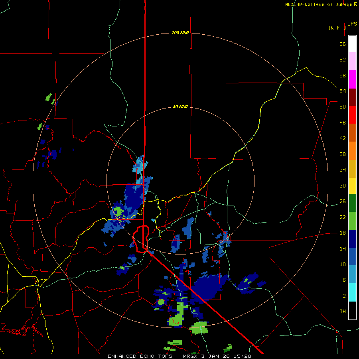This screenshot has height=359, width=359.
Task: Click the Enhanced Echo Tops KRGX caption
Action: [x=179, y=356]
